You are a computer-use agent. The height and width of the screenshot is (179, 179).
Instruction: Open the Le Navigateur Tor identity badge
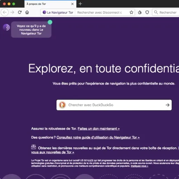pyautogui.click(x=58, y=12)
